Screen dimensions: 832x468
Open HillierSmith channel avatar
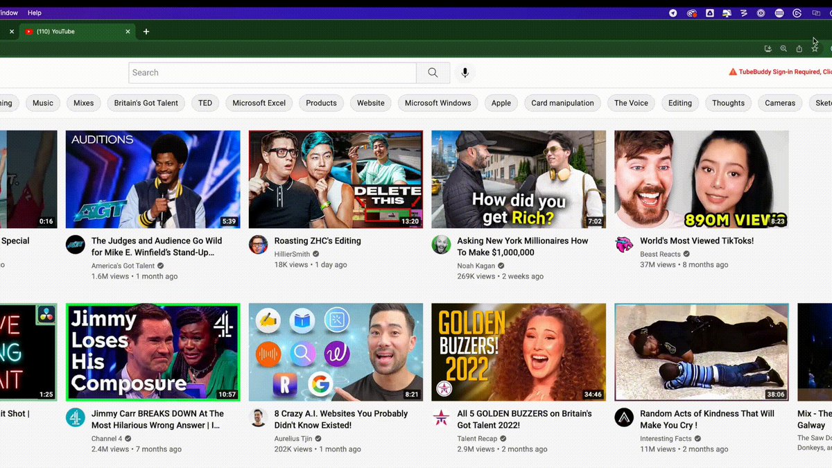(x=258, y=244)
